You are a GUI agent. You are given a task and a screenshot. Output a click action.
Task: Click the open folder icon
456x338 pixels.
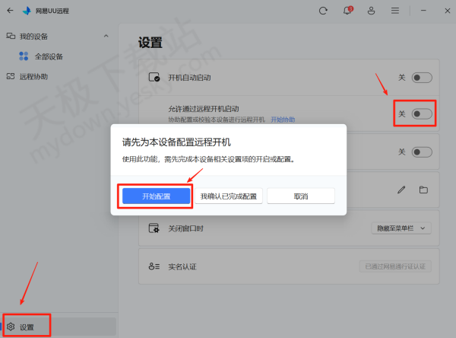click(423, 189)
